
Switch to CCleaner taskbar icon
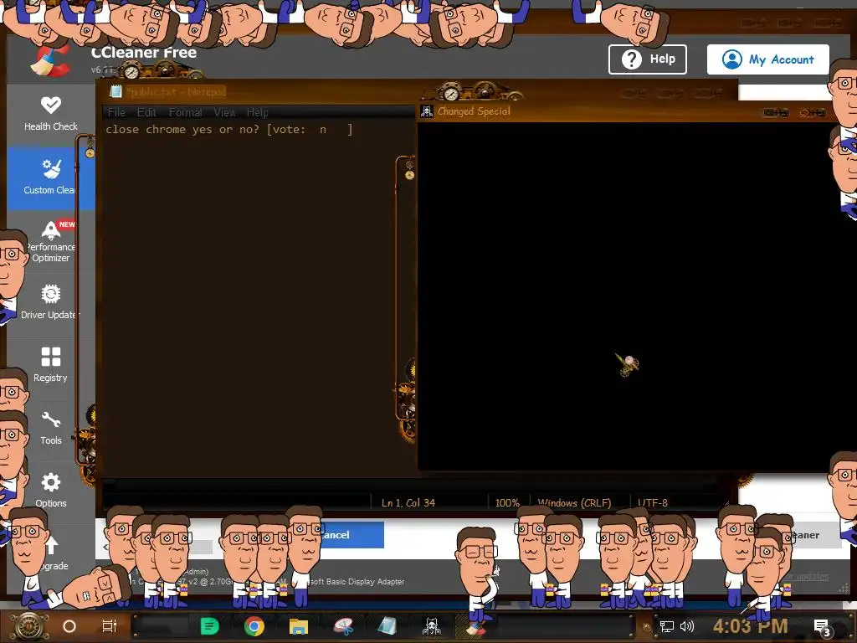[476, 626]
